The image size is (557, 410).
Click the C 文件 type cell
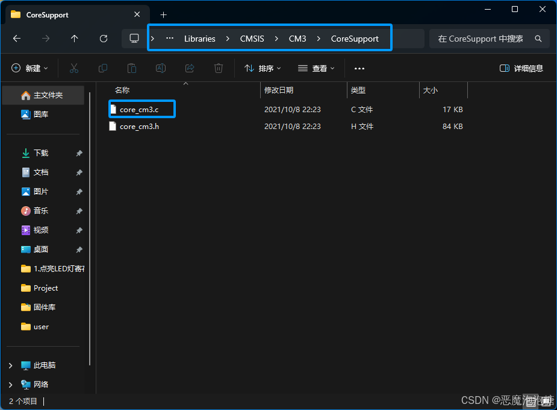362,110
